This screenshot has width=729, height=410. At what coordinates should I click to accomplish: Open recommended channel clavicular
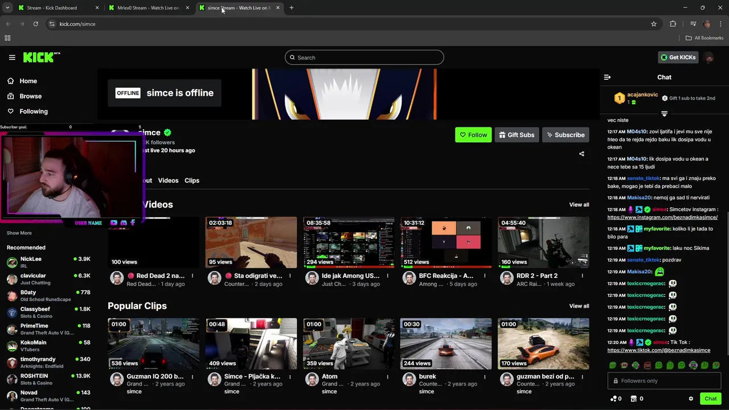48,279
